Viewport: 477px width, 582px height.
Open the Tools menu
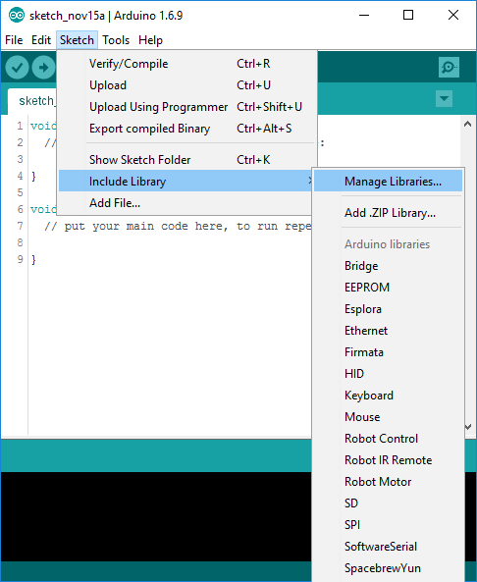(x=116, y=40)
